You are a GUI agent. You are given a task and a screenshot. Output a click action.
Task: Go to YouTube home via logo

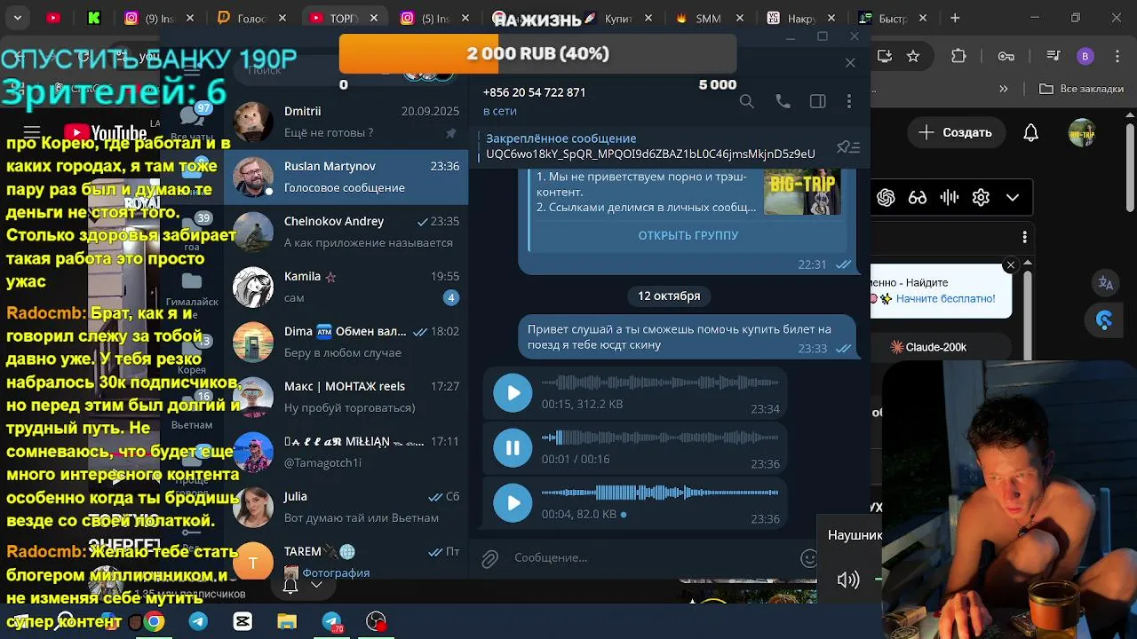(x=105, y=133)
